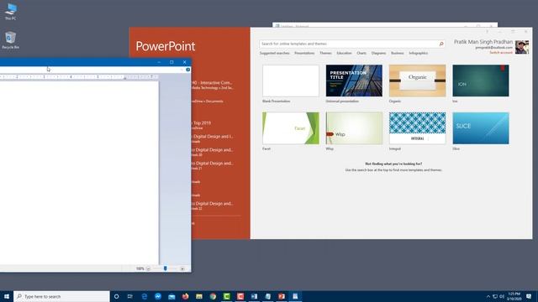The image size is (538, 302).
Task: Open the Windows Start menu
Action: 7,296
